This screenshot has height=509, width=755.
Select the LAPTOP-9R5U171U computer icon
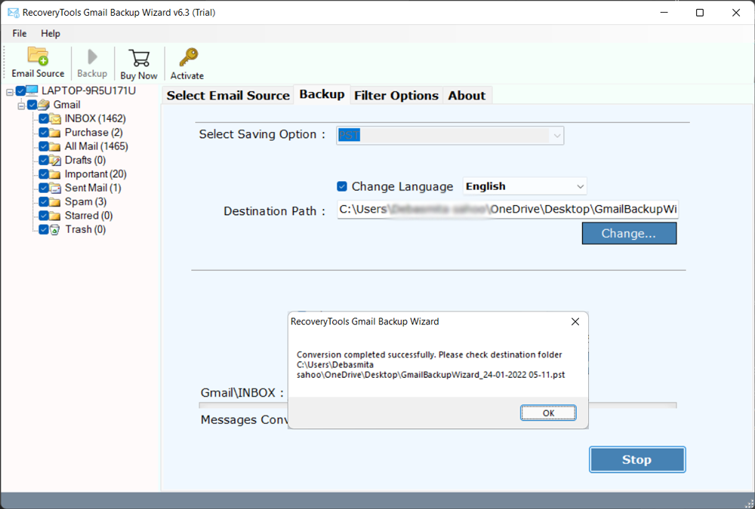32,90
